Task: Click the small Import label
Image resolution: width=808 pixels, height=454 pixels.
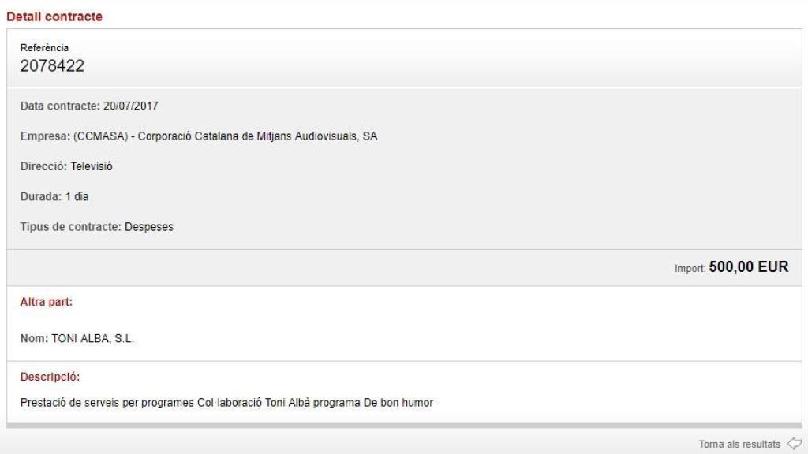Action: 690,269
